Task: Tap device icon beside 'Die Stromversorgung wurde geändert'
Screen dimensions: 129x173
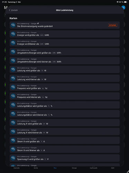Action: [13, 25]
